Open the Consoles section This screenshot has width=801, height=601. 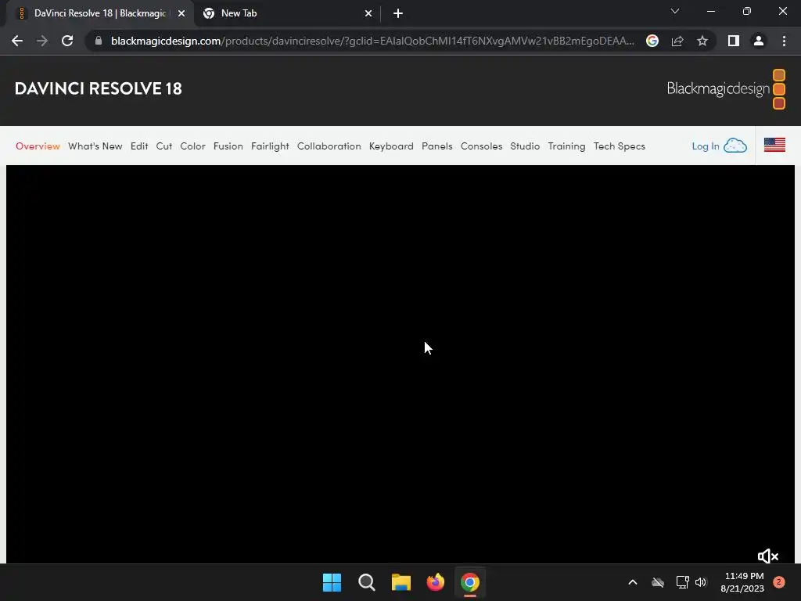point(481,146)
